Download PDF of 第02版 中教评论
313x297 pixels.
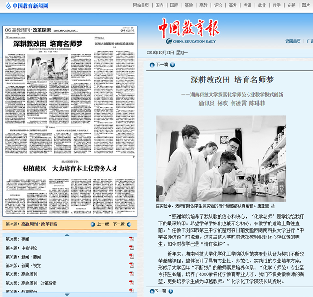point(131,248)
